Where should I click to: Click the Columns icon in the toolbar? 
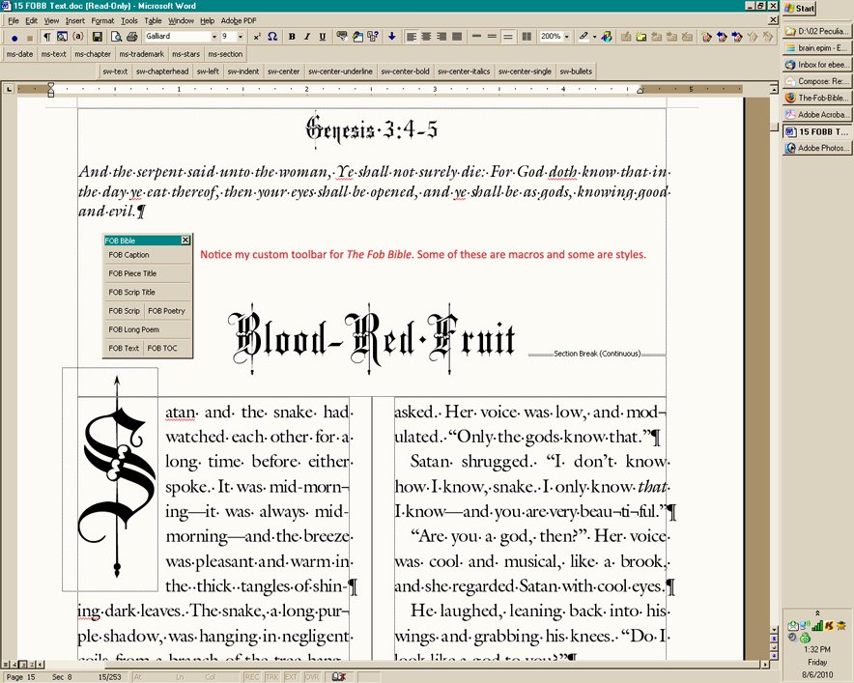(x=527, y=37)
